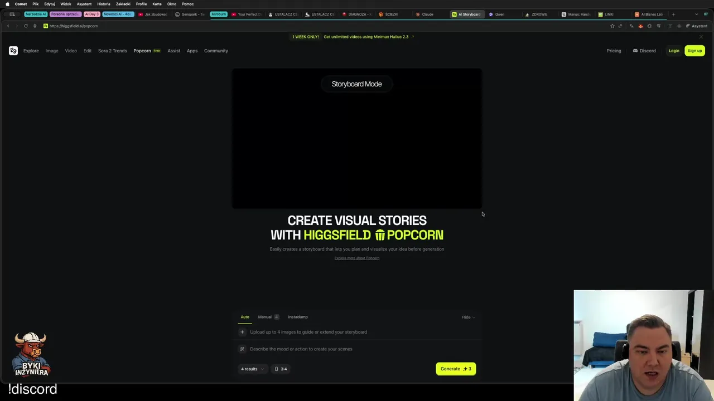Open Sora 2 Trends page
The width and height of the screenshot is (714, 401).
click(x=113, y=51)
